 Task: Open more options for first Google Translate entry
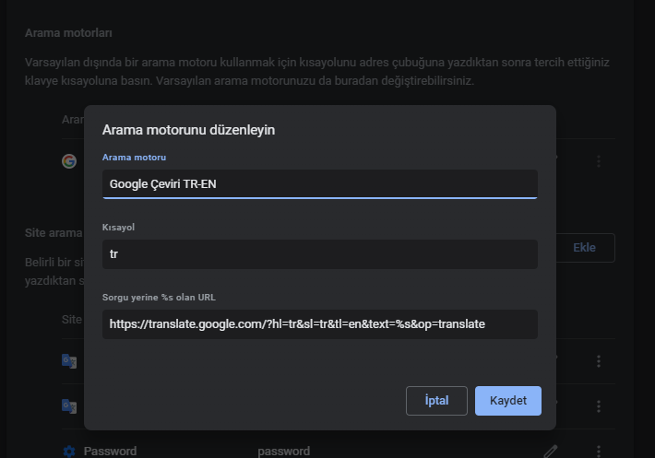(x=599, y=361)
